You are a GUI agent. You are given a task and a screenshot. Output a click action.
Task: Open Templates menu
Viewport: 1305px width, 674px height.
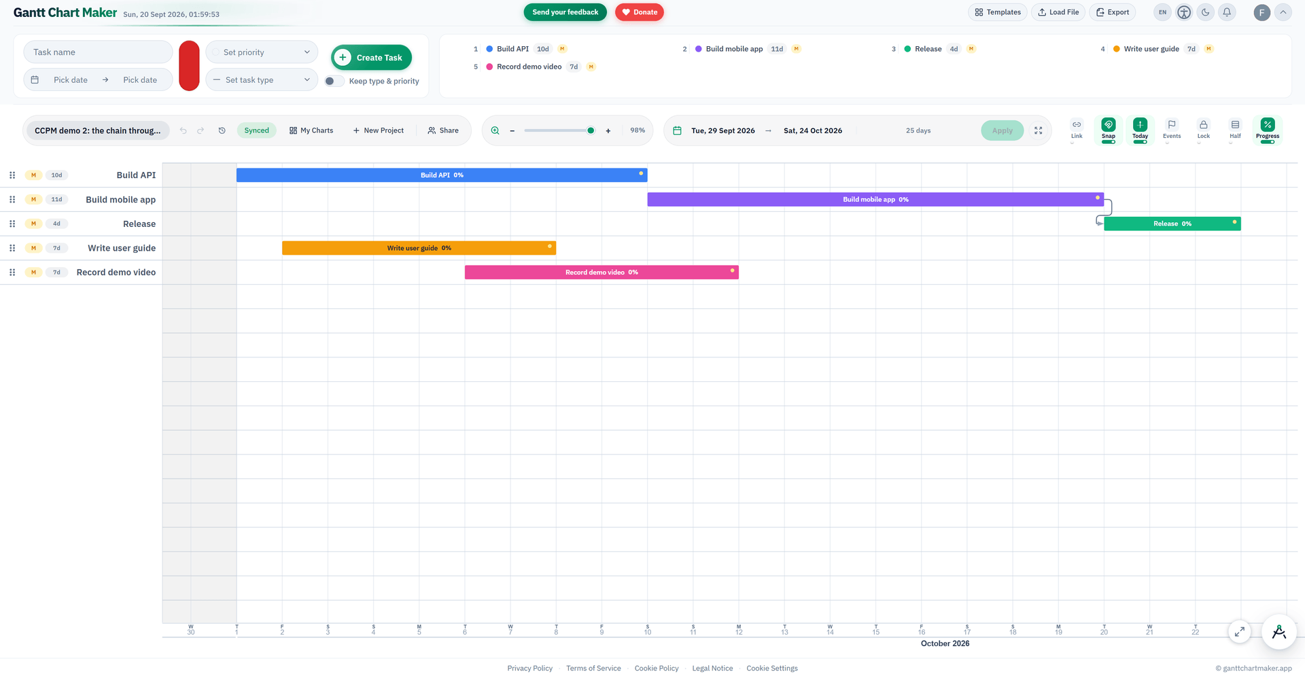(x=998, y=12)
